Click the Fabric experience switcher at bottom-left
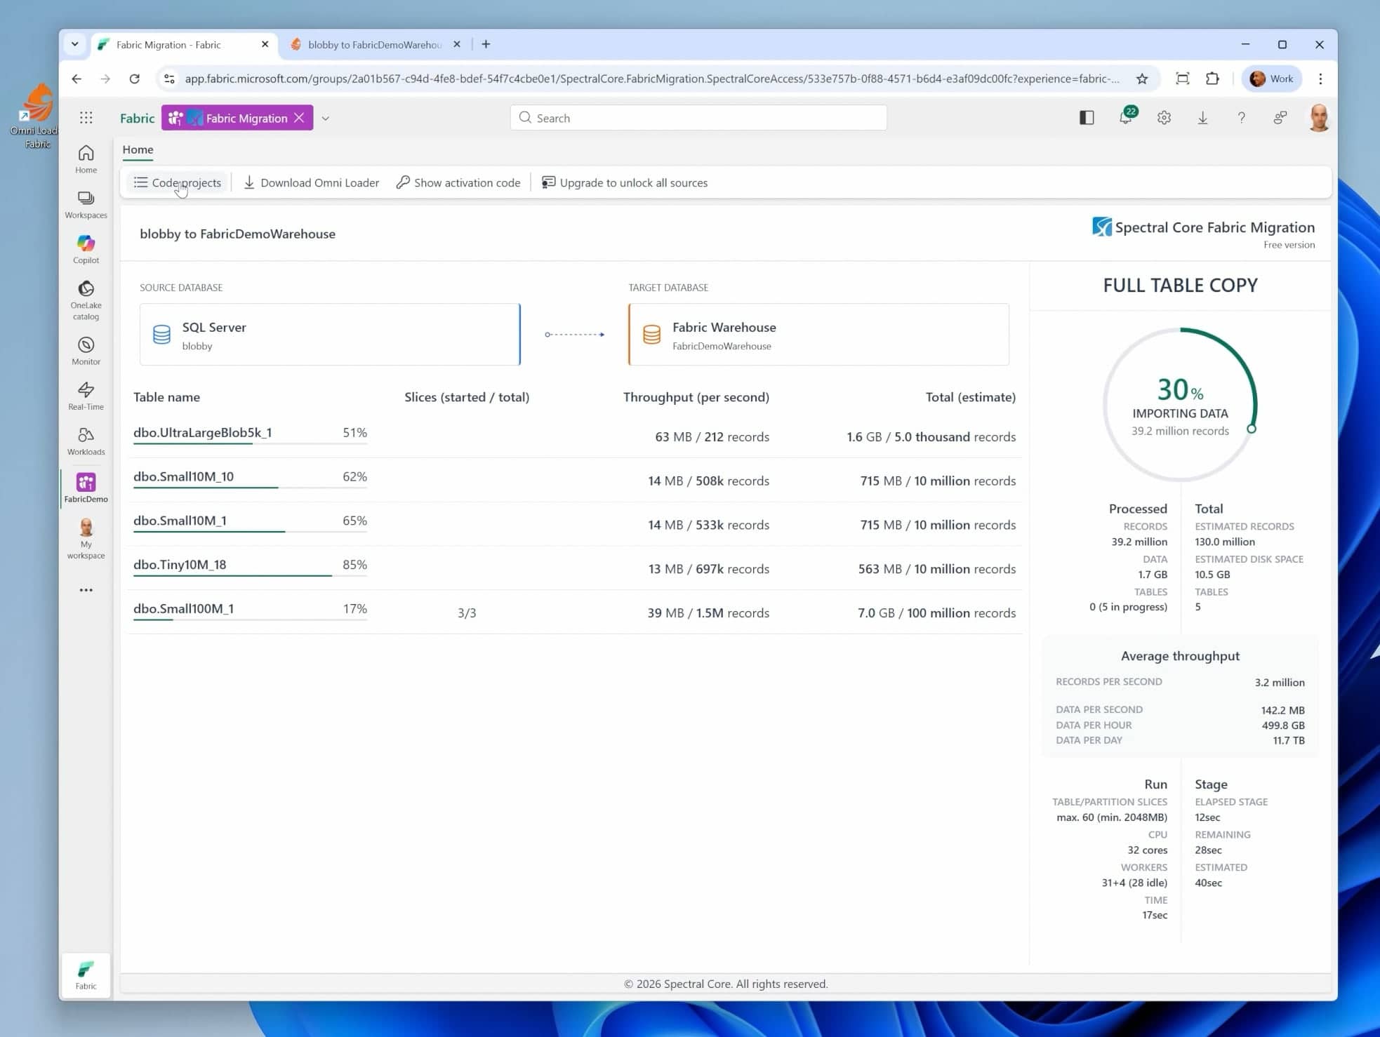Viewport: 1380px width, 1037px height. tap(86, 975)
